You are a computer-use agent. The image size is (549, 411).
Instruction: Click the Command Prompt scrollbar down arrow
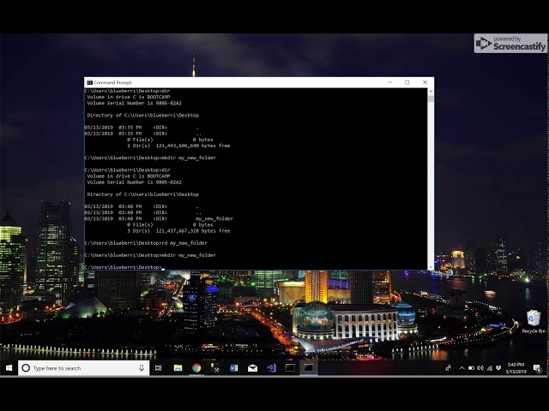click(431, 267)
